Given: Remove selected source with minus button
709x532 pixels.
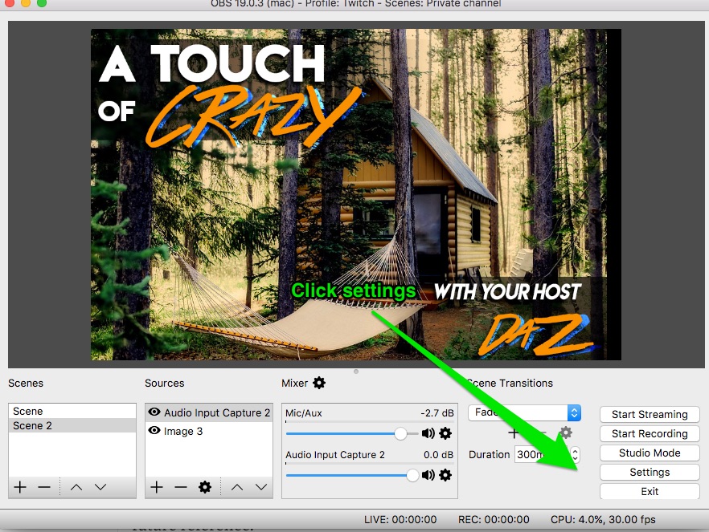Looking at the screenshot, I should (x=180, y=487).
